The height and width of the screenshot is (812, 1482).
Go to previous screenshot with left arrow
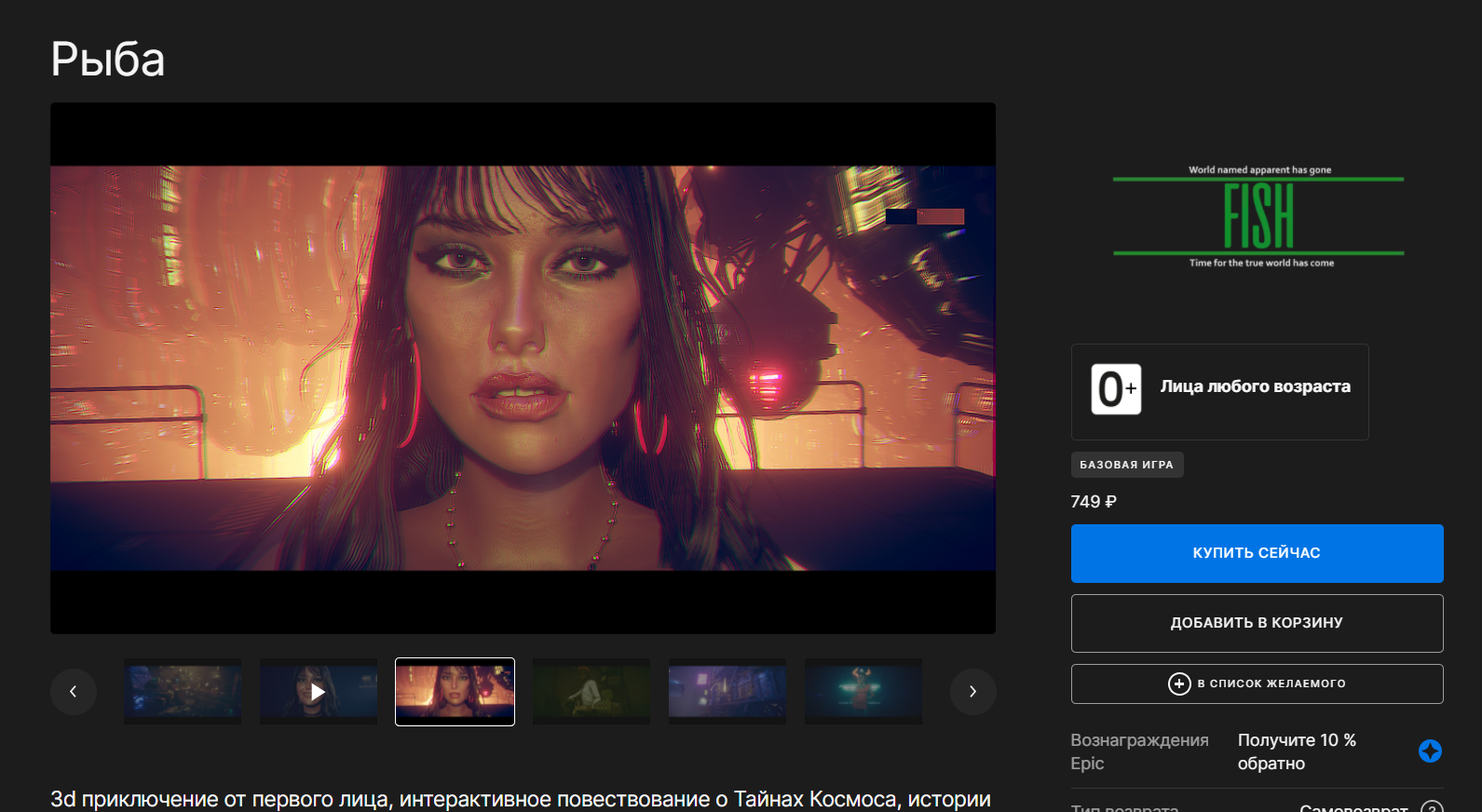point(74,692)
